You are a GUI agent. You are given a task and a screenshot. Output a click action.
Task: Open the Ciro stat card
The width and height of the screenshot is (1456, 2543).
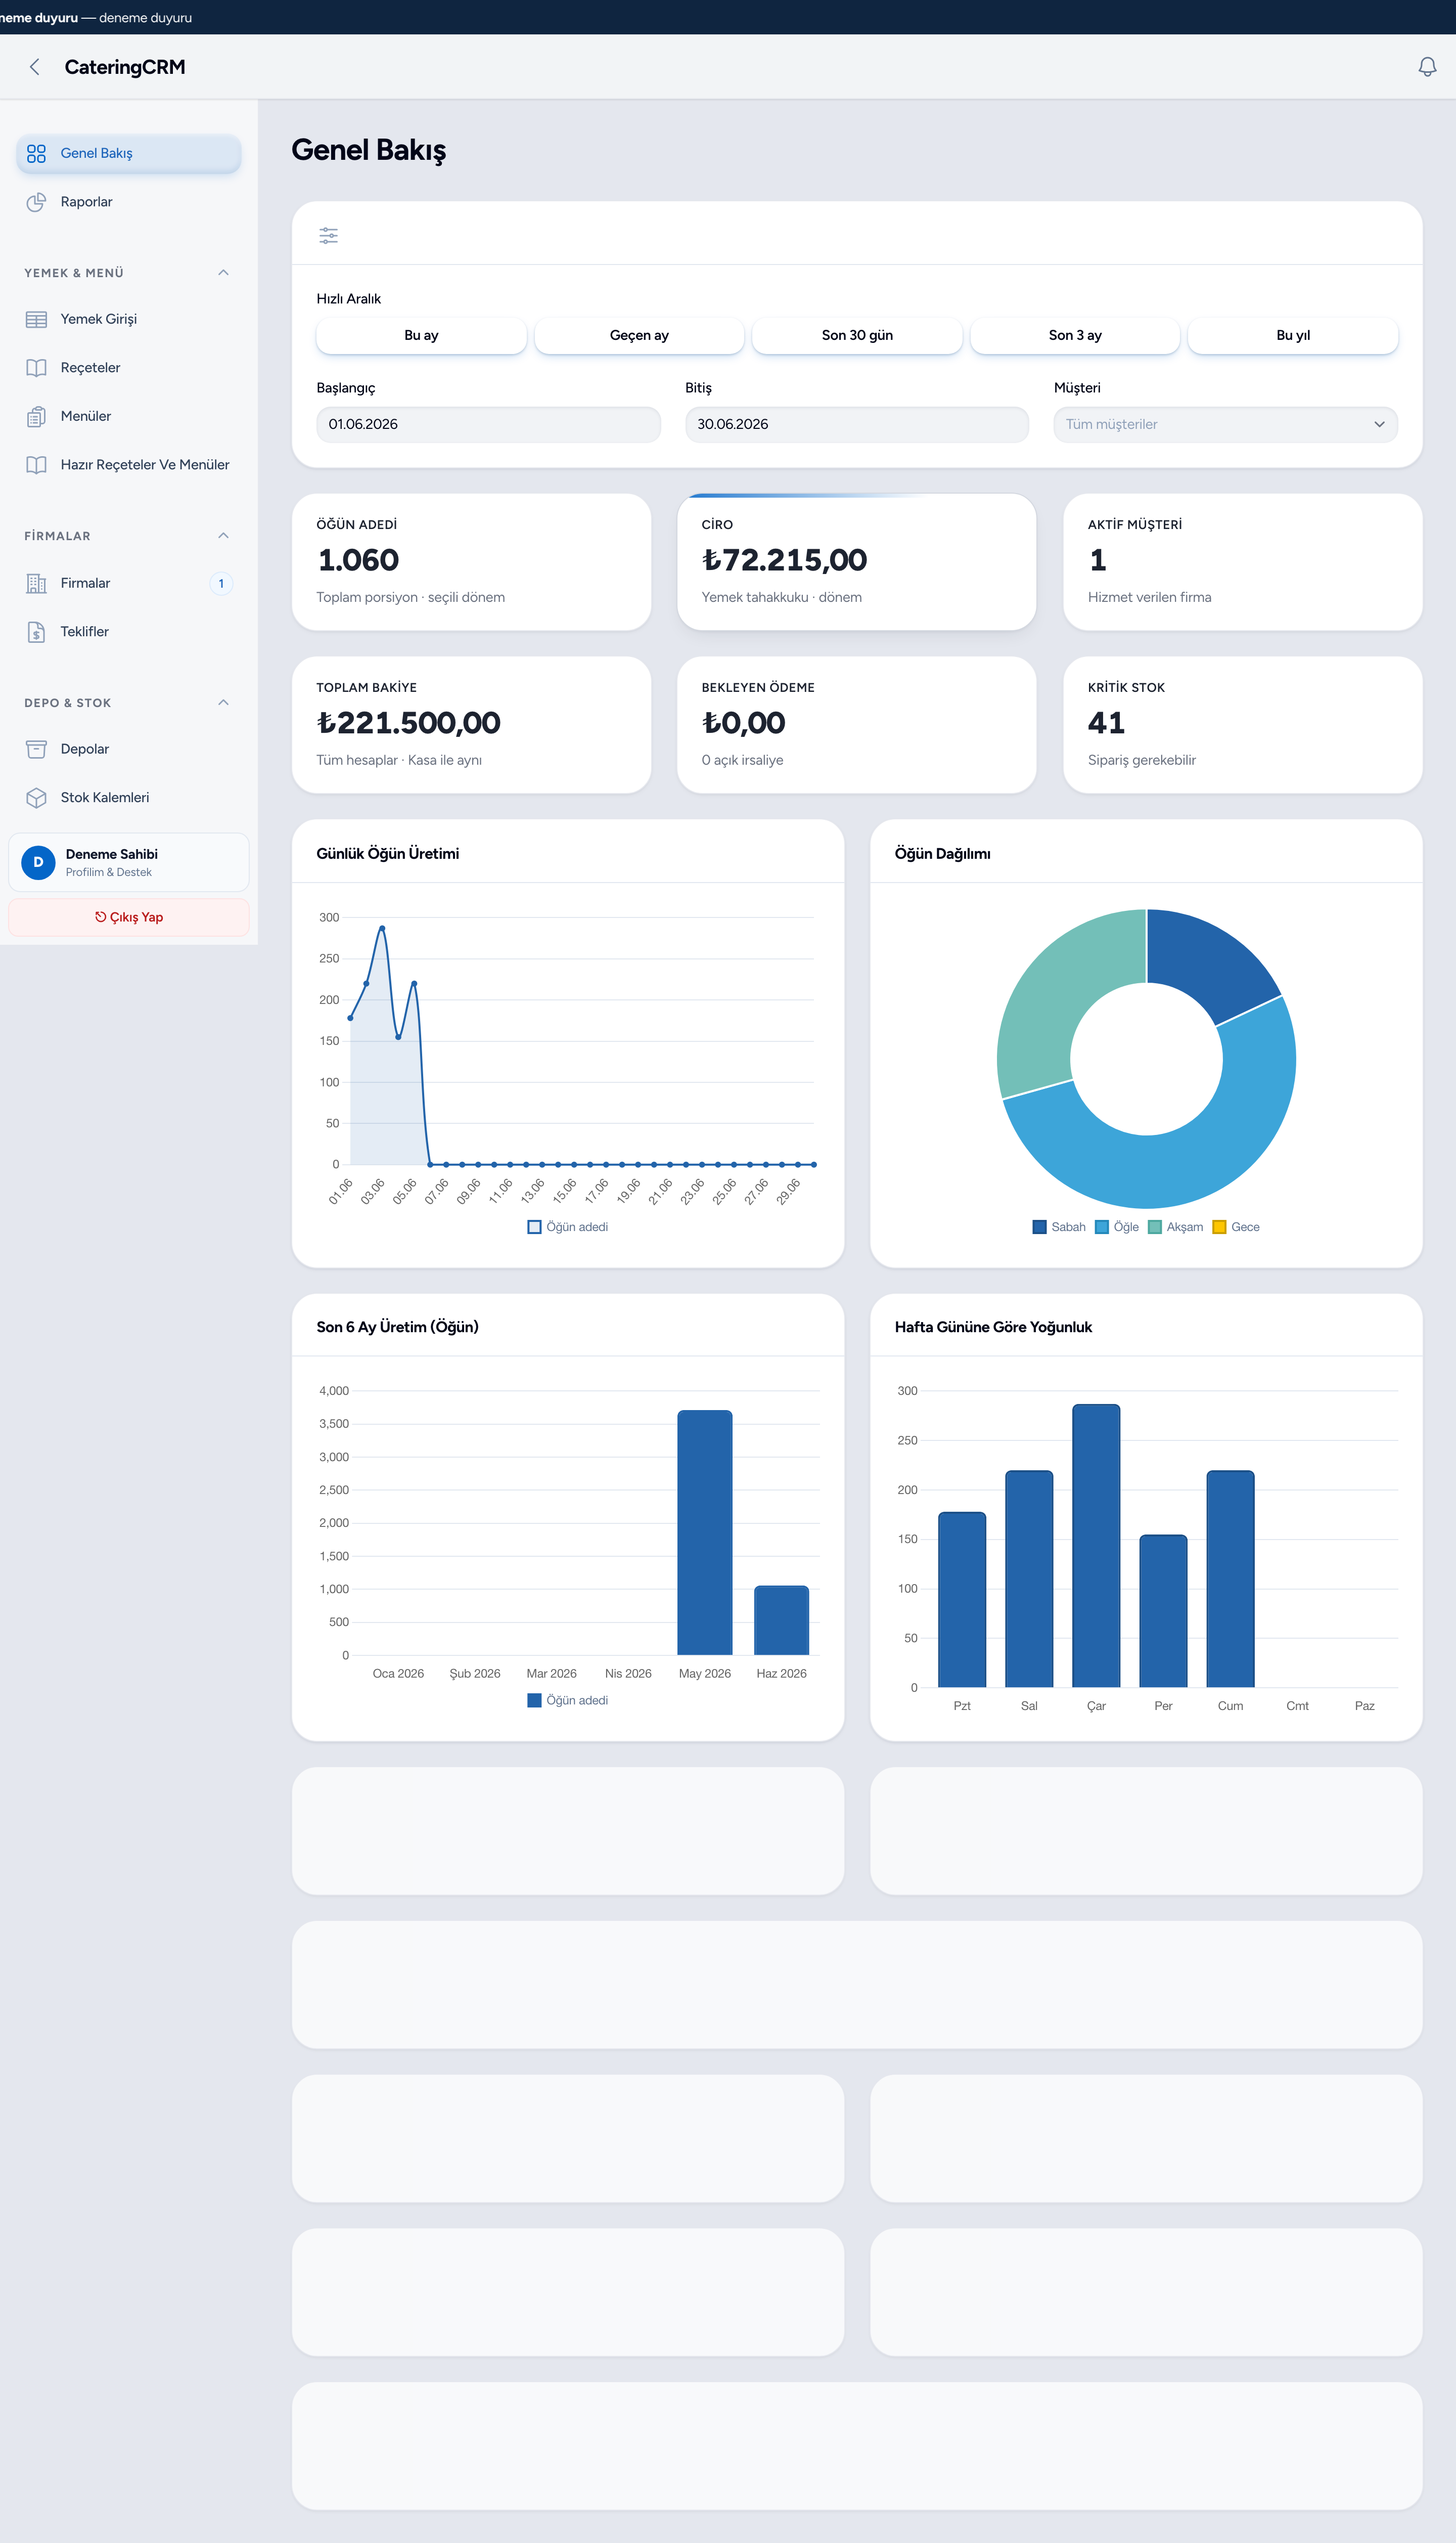857,562
